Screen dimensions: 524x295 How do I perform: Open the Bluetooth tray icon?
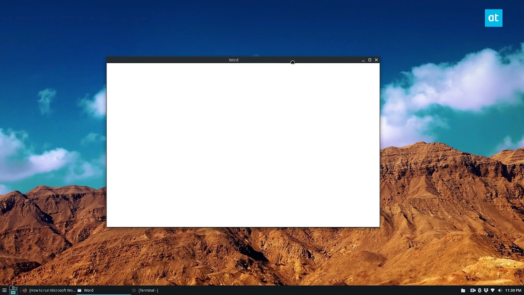[x=480, y=290]
